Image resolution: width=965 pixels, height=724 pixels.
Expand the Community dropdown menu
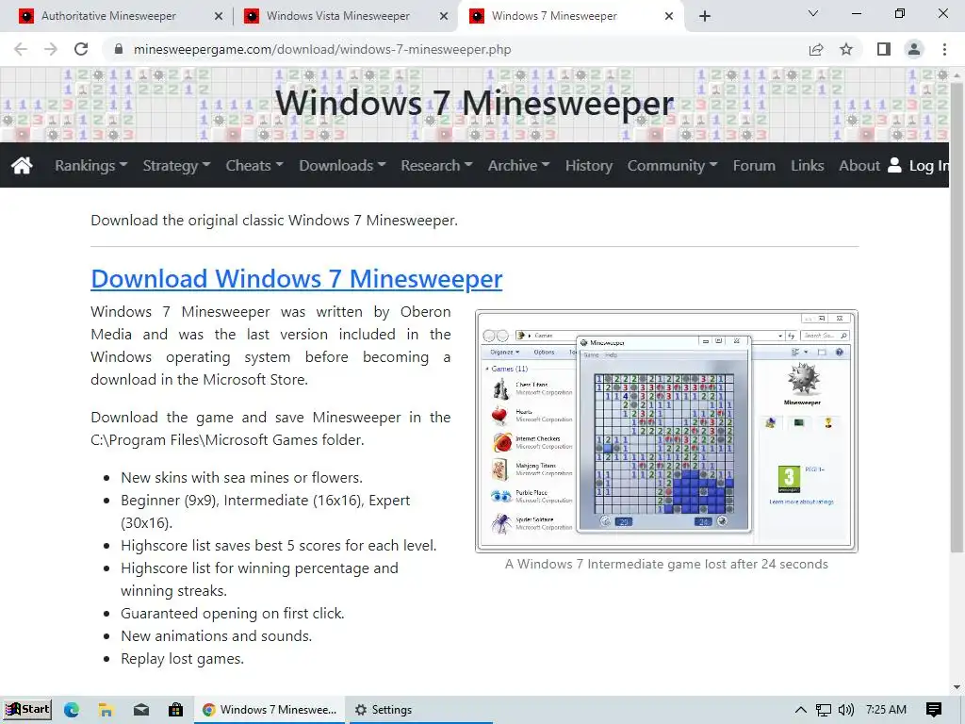(x=672, y=165)
